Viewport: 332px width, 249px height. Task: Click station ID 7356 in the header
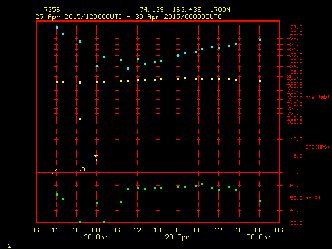click(51, 10)
